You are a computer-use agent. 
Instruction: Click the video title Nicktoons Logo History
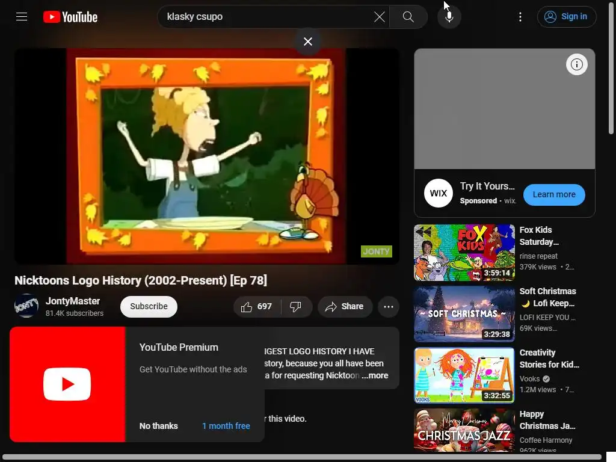(x=141, y=280)
